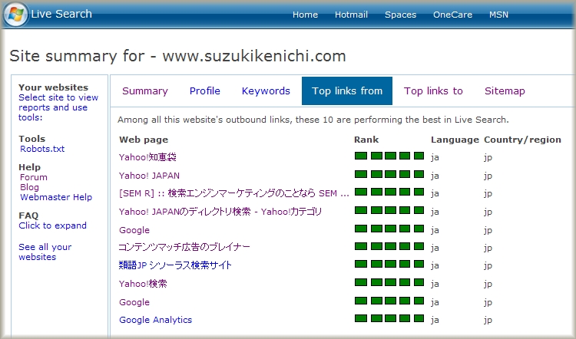Click the Country/region column header

click(522, 140)
